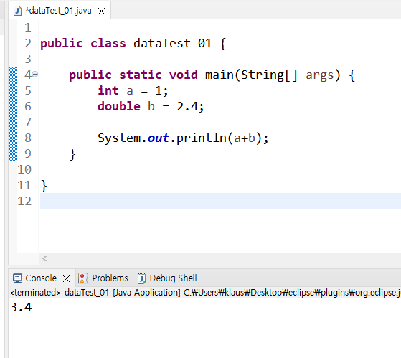
Task: Click the terminated launch description in Console
Action: 205,292
